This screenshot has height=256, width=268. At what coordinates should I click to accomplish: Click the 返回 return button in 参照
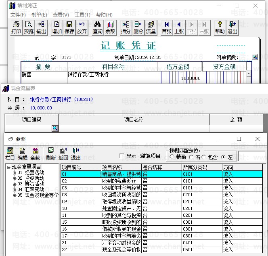tap(63, 154)
